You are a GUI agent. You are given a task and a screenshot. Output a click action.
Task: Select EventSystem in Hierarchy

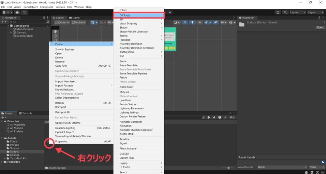[24, 36]
